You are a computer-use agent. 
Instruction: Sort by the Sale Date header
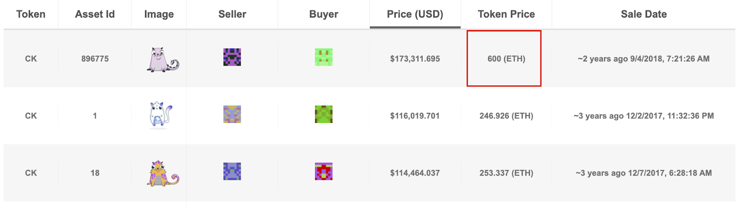(x=643, y=14)
